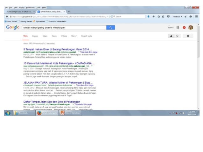Select the News search tab
Image resolution: width=203 pixels, height=152 pixels.
[54, 36]
